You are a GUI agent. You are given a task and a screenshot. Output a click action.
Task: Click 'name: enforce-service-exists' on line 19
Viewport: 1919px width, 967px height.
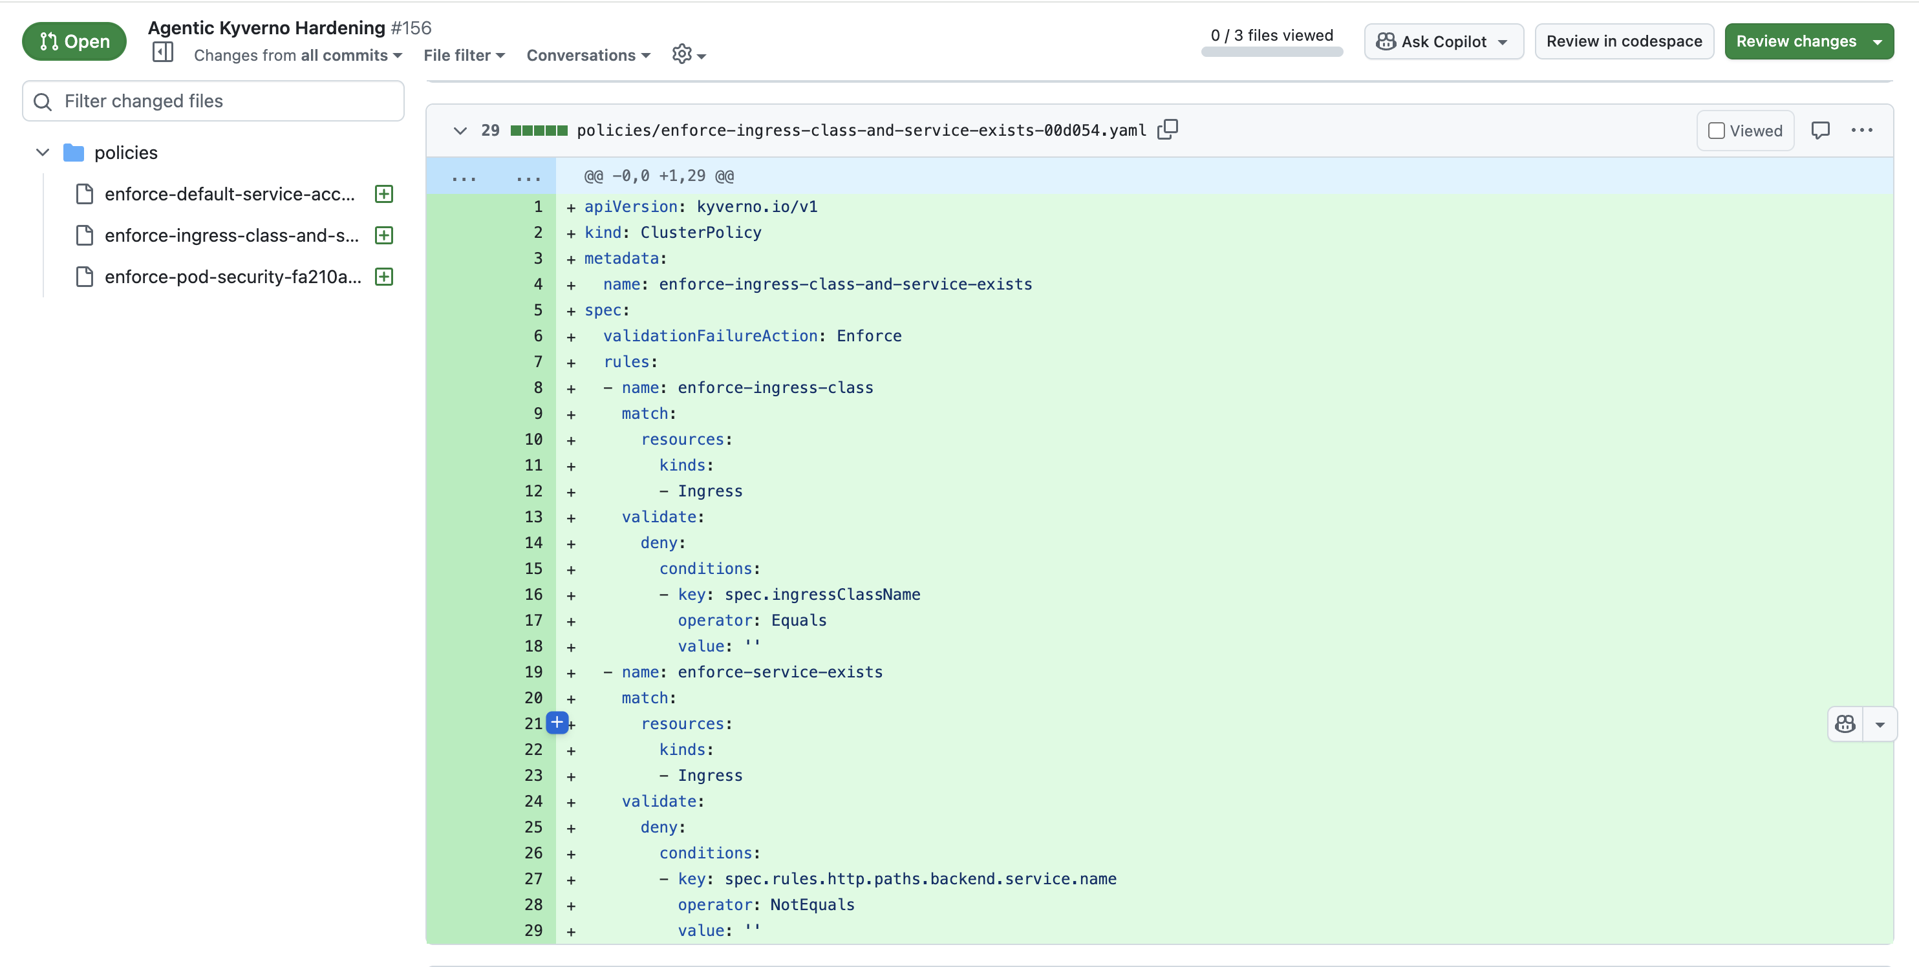click(752, 672)
